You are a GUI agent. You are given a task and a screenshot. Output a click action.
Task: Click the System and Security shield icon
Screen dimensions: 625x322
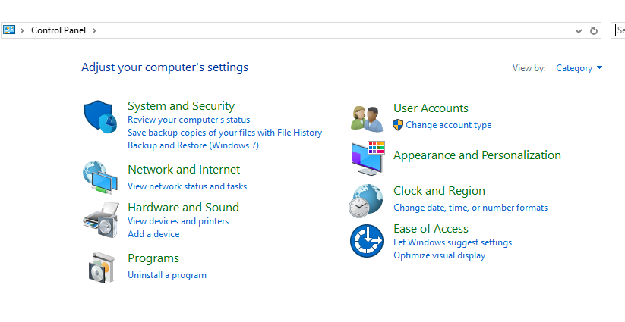[99, 117]
